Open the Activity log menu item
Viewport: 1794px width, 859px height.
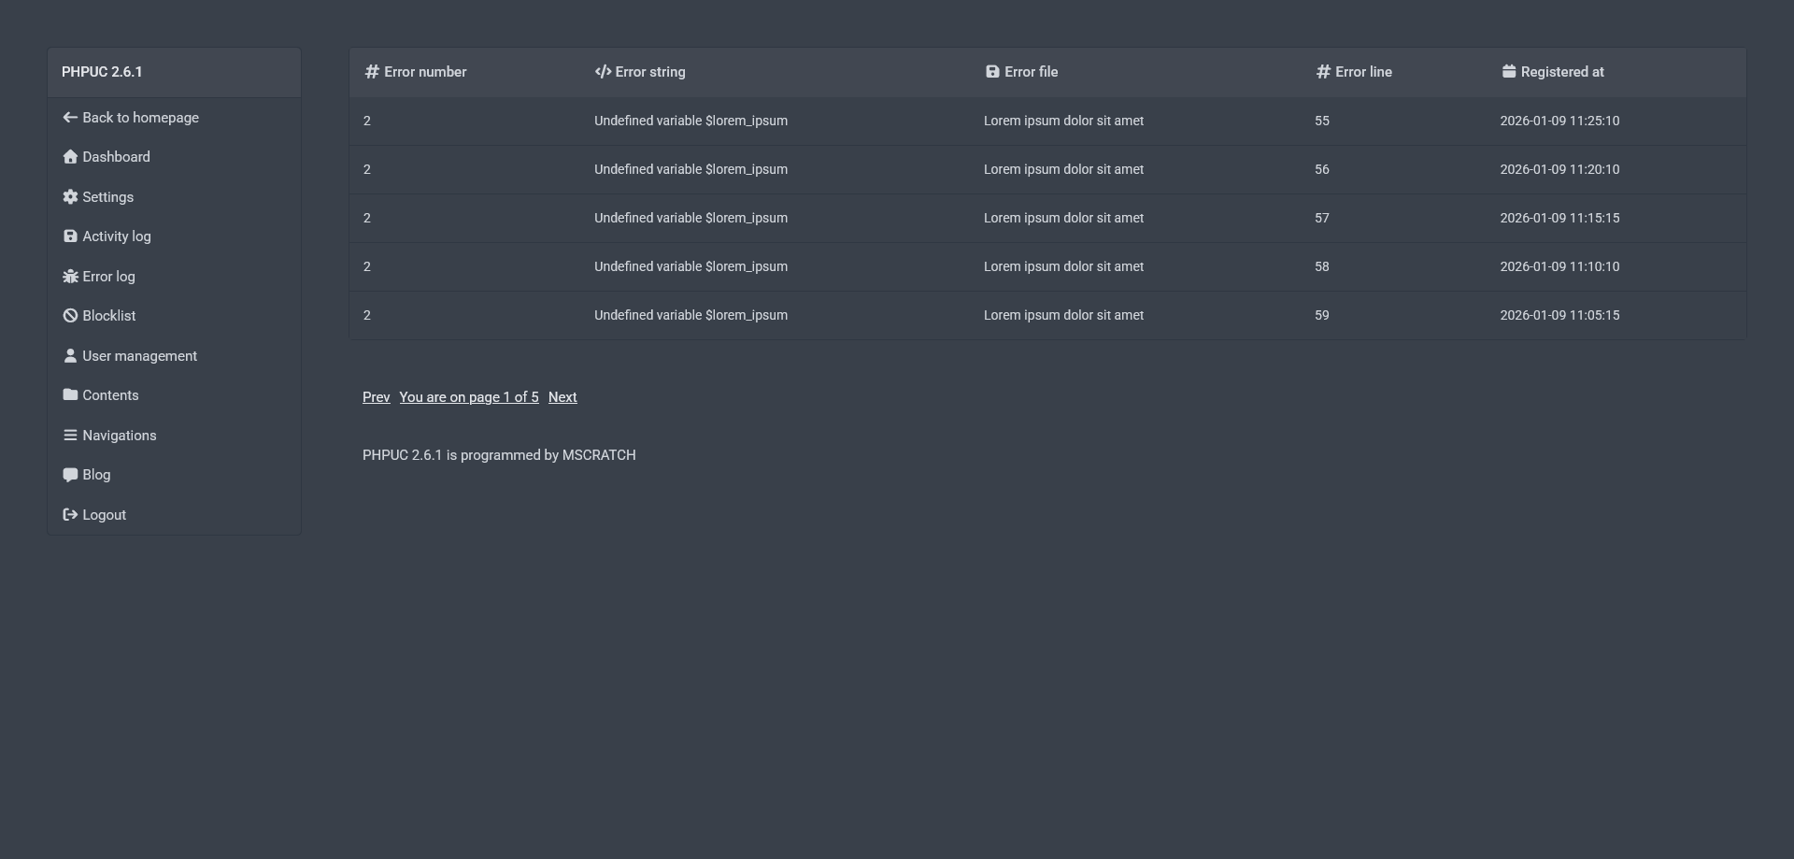pos(116,236)
